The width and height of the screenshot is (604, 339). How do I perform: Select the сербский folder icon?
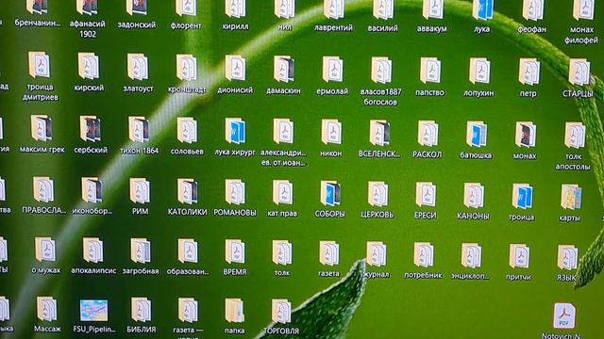pyautogui.click(x=91, y=129)
